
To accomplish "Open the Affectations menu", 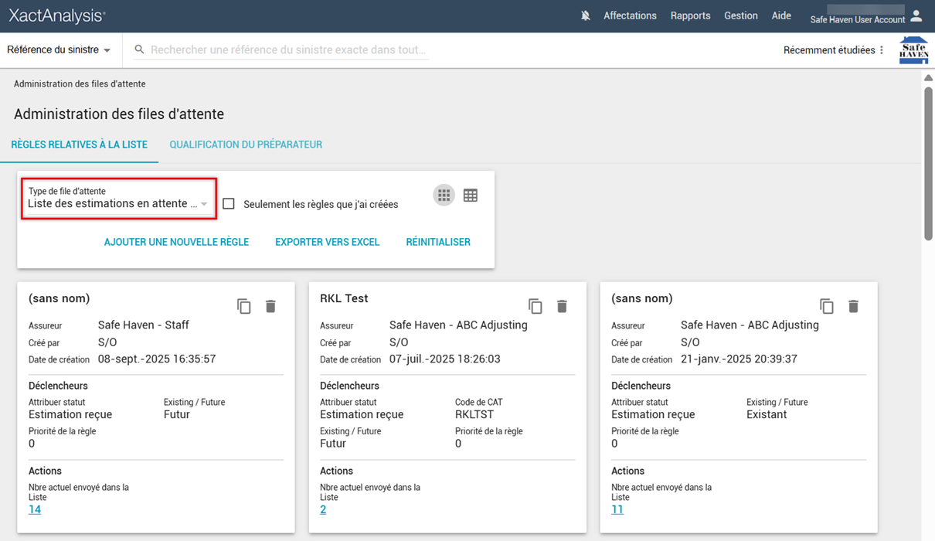I will 630,15.
